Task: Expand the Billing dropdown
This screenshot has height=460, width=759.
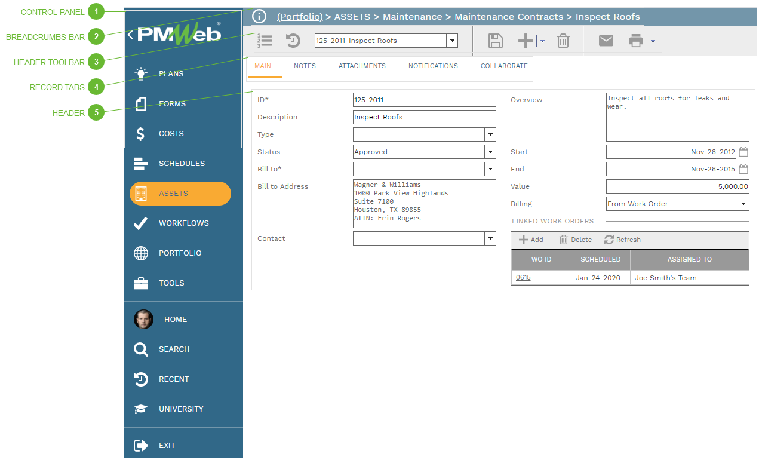Action: 743,204
